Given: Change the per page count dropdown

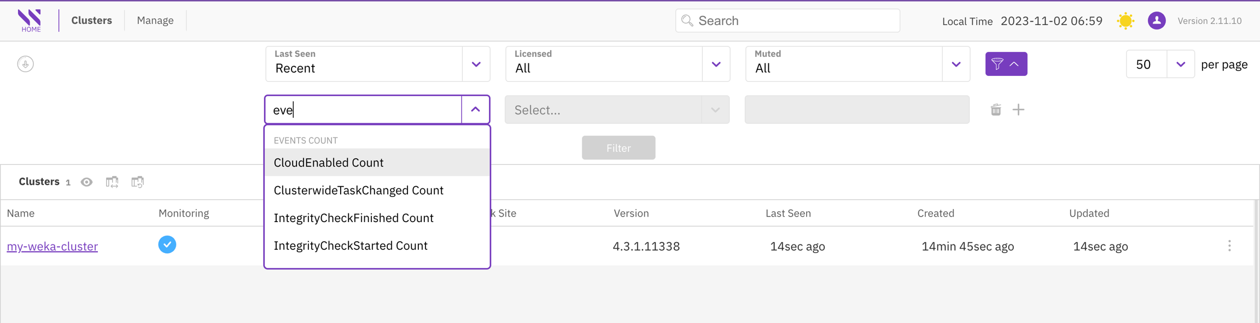Looking at the screenshot, I should pyautogui.click(x=1180, y=64).
